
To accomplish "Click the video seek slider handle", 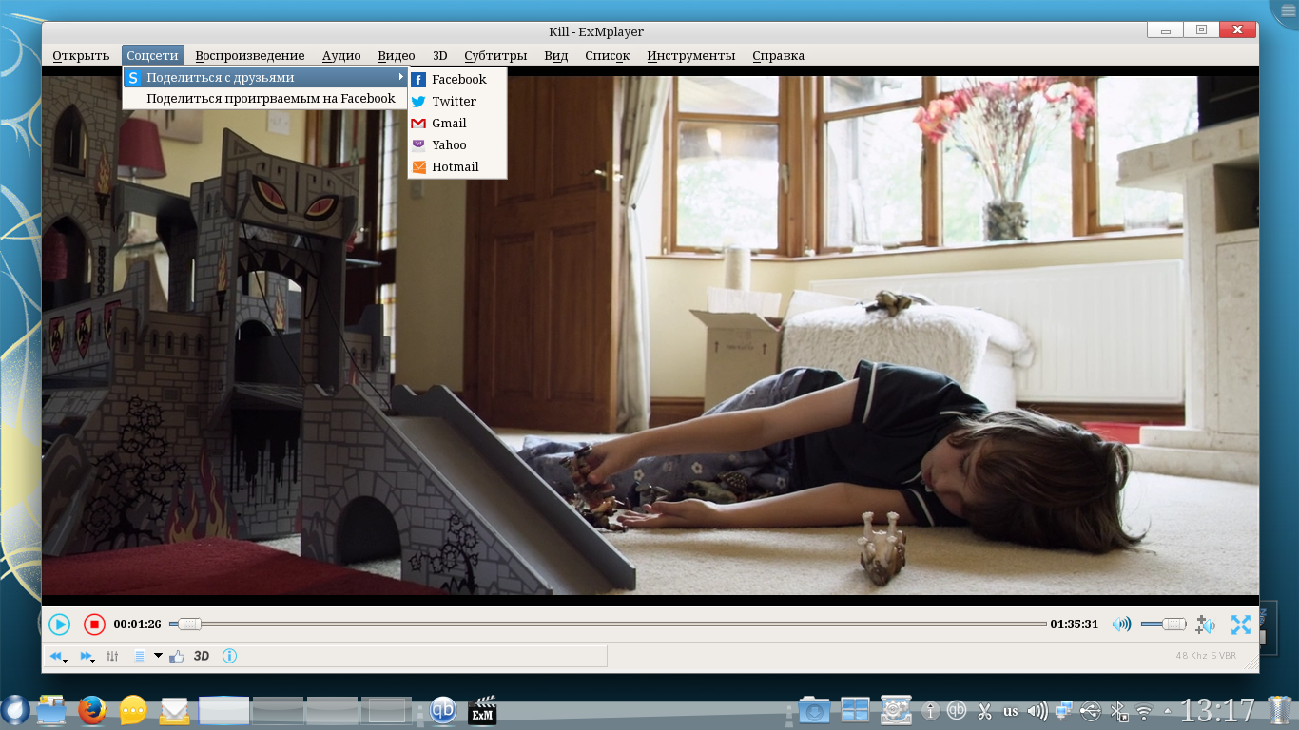I will click(x=190, y=624).
